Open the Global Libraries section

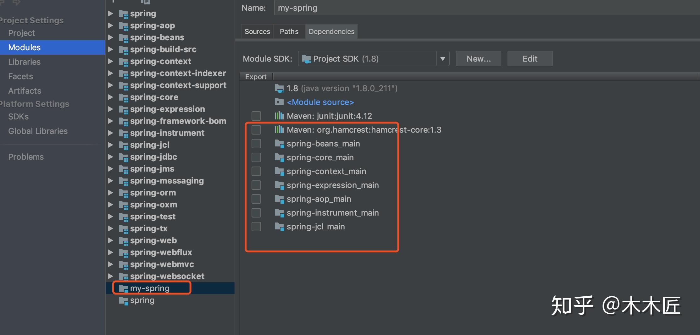tap(38, 131)
